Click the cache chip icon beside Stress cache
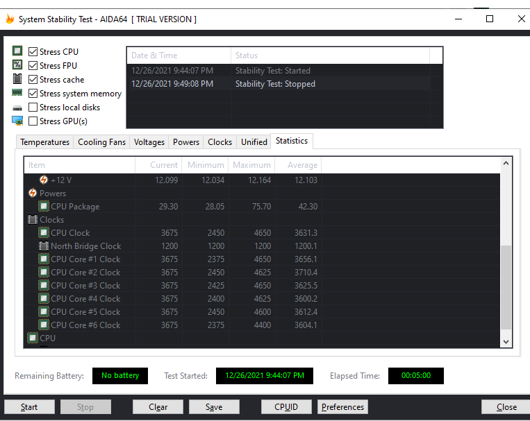Image resolution: width=530 pixels, height=421 pixels. 17,78
